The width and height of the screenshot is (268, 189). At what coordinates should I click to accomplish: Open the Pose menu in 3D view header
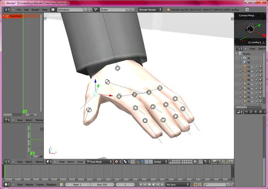coord(80,162)
